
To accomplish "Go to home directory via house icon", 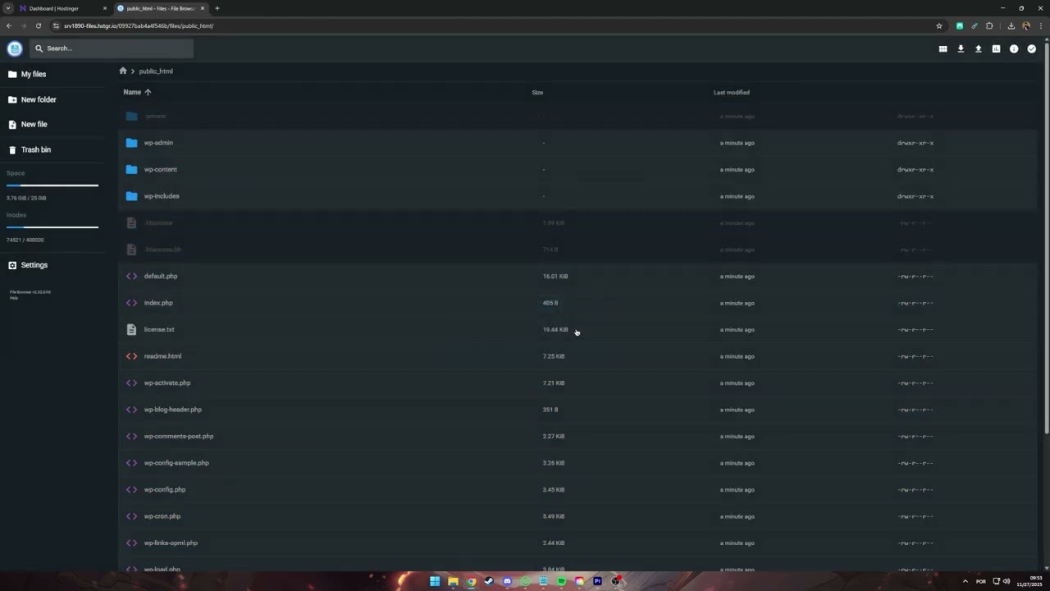I will point(123,71).
